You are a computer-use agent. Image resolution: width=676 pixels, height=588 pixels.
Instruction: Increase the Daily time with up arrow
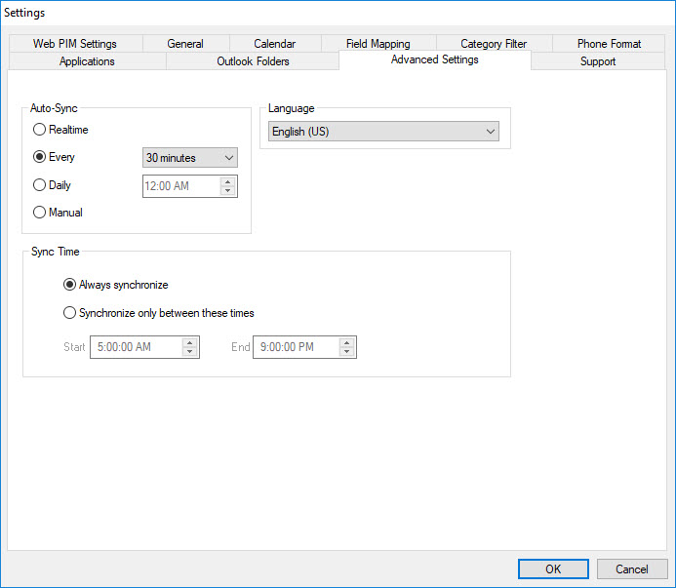point(228,181)
